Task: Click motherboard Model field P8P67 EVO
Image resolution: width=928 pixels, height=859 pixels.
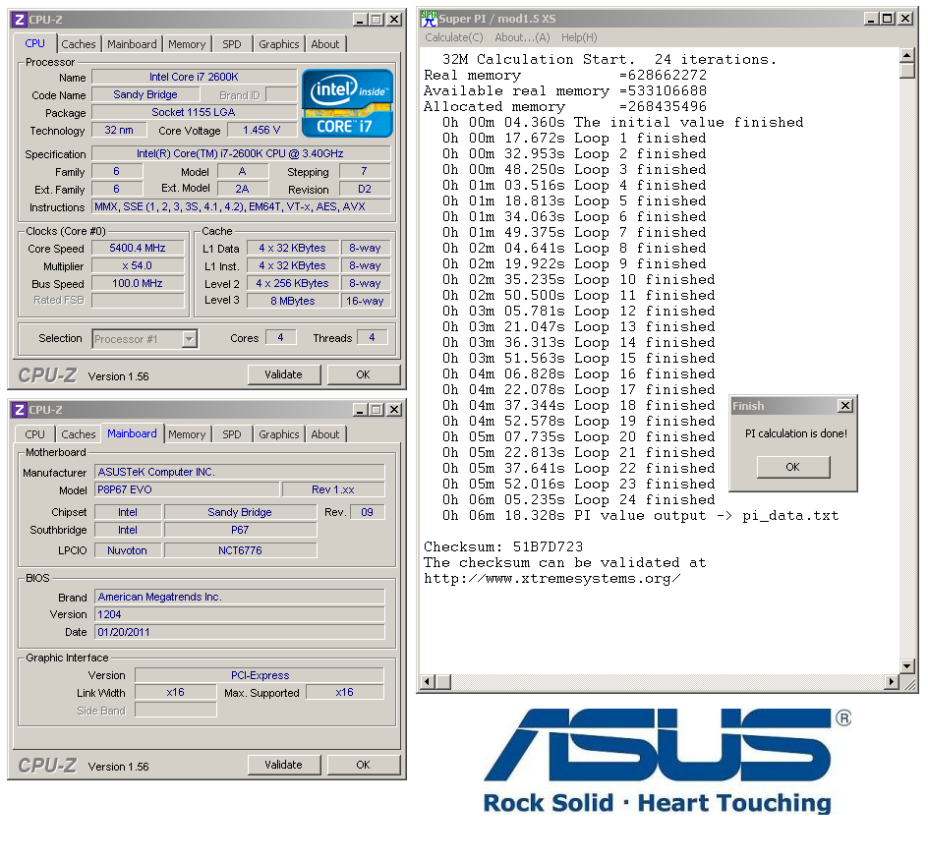Action: click(x=187, y=489)
